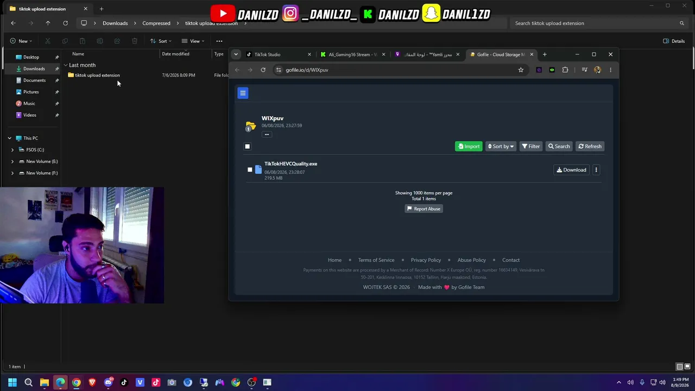Collapse the This PC tree node
Viewport: 695px width, 391px height.
[9, 138]
